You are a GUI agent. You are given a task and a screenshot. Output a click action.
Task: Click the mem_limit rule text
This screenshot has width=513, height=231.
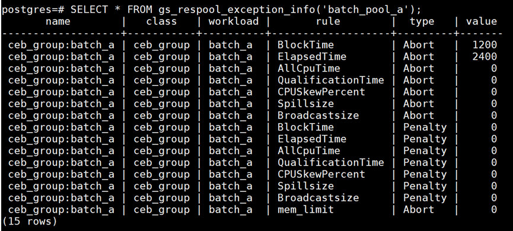click(x=305, y=210)
